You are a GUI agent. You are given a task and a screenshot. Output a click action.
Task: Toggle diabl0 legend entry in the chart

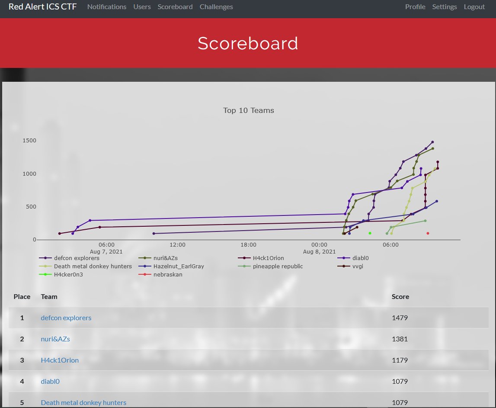tap(353, 258)
